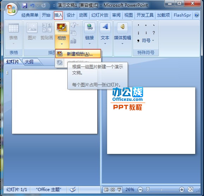204x196 pixels.
Task: Click the 媒体剪辑 speaker icon
Action: tap(122, 27)
